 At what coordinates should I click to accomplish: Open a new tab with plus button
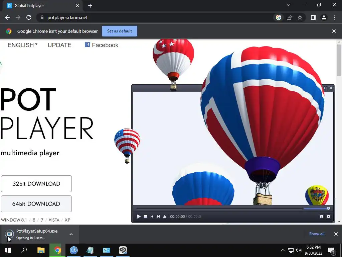(x=90, y=6)
